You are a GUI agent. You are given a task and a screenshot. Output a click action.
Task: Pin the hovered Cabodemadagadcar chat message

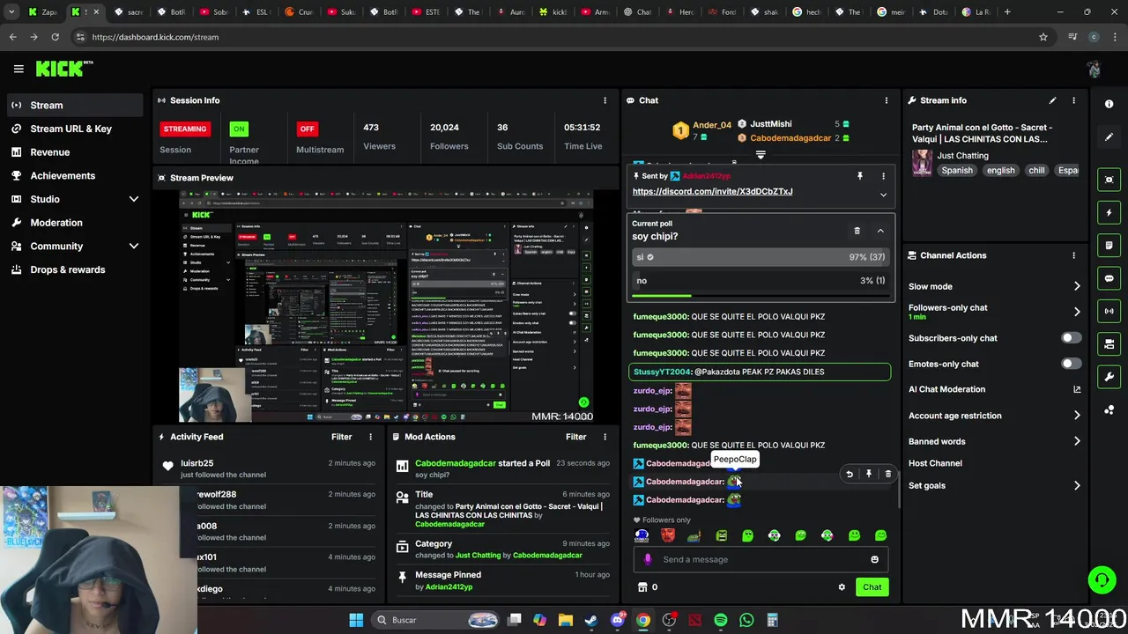tap(869, 474)
